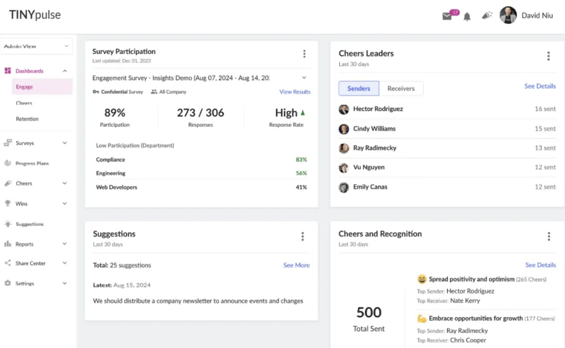This screenshot has width=565, height=348.
Task: Toggle Confidential Survey indicator
Action: point(118,92)
